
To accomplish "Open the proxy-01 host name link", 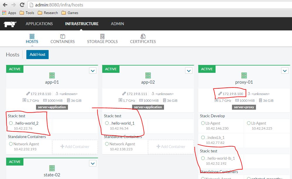I will [x=244, y=82].
